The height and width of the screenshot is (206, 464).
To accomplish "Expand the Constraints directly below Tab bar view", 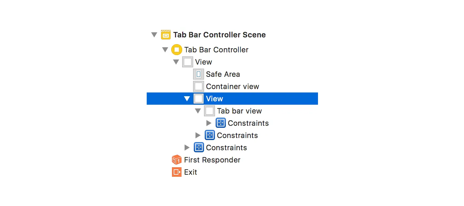I will tap(209, 123).
